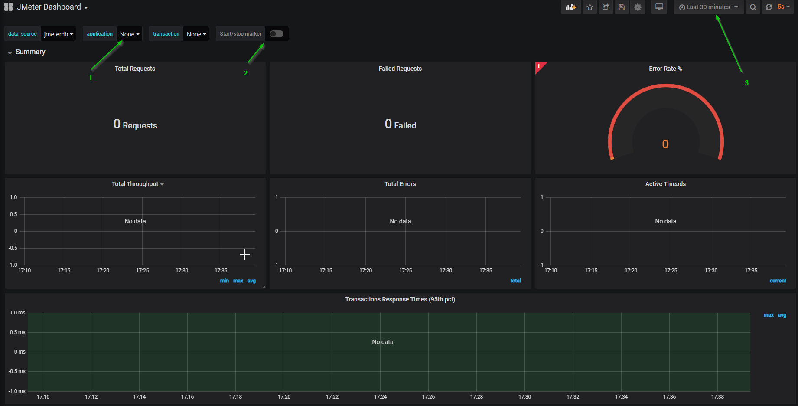The width and height of the screenshot is (798, 406).
Task: Toggle the Start/stop marker switch
Action: [277, 34]
